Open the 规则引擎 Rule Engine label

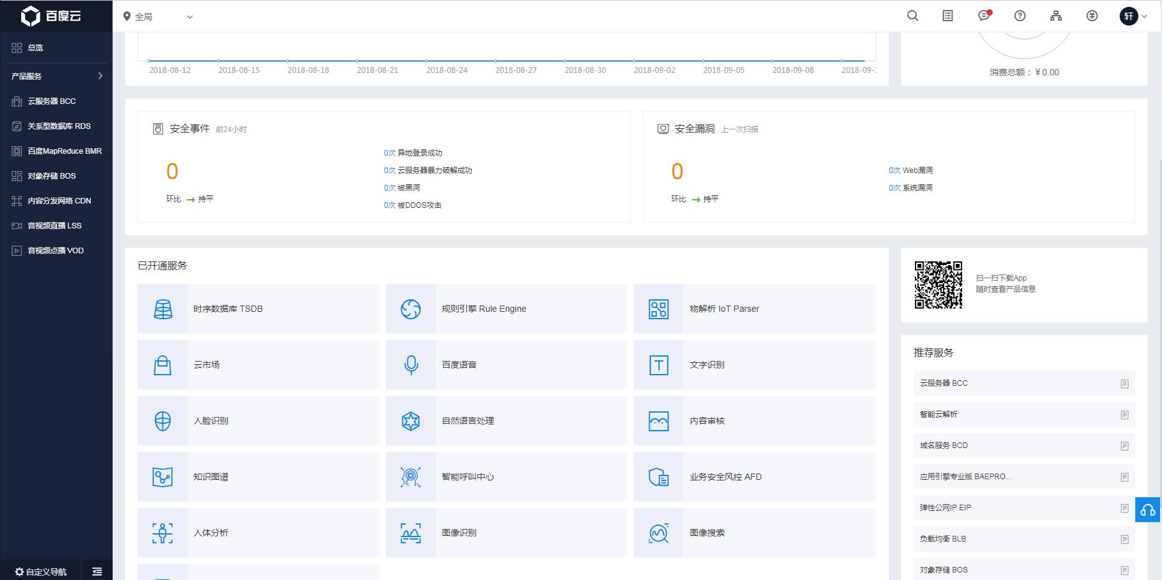point(484,309)
